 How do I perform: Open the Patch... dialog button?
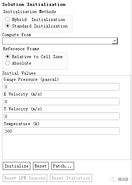pyautogui.click(x=63, y=166)
